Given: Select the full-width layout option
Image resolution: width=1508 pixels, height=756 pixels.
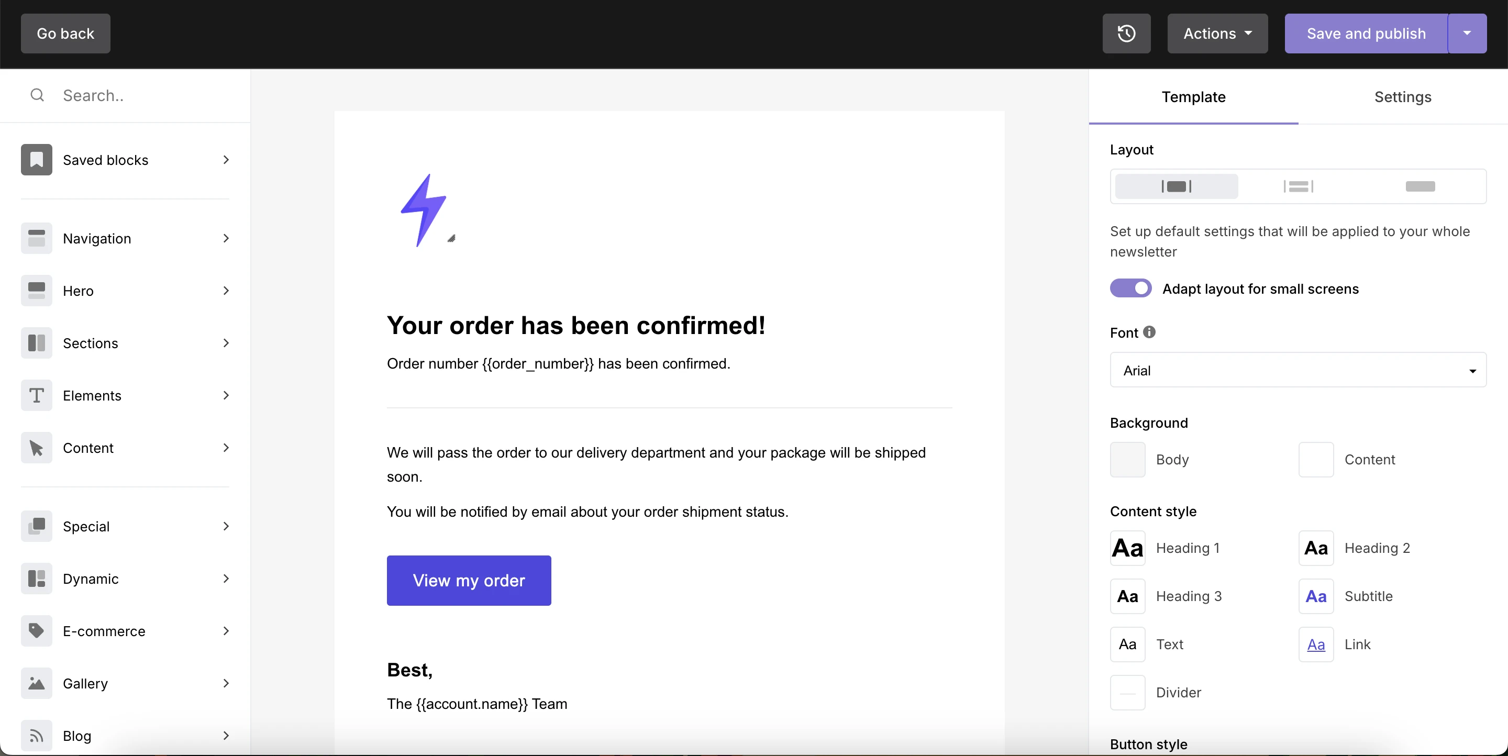Looking at the screenshot, I should 1420,187.
